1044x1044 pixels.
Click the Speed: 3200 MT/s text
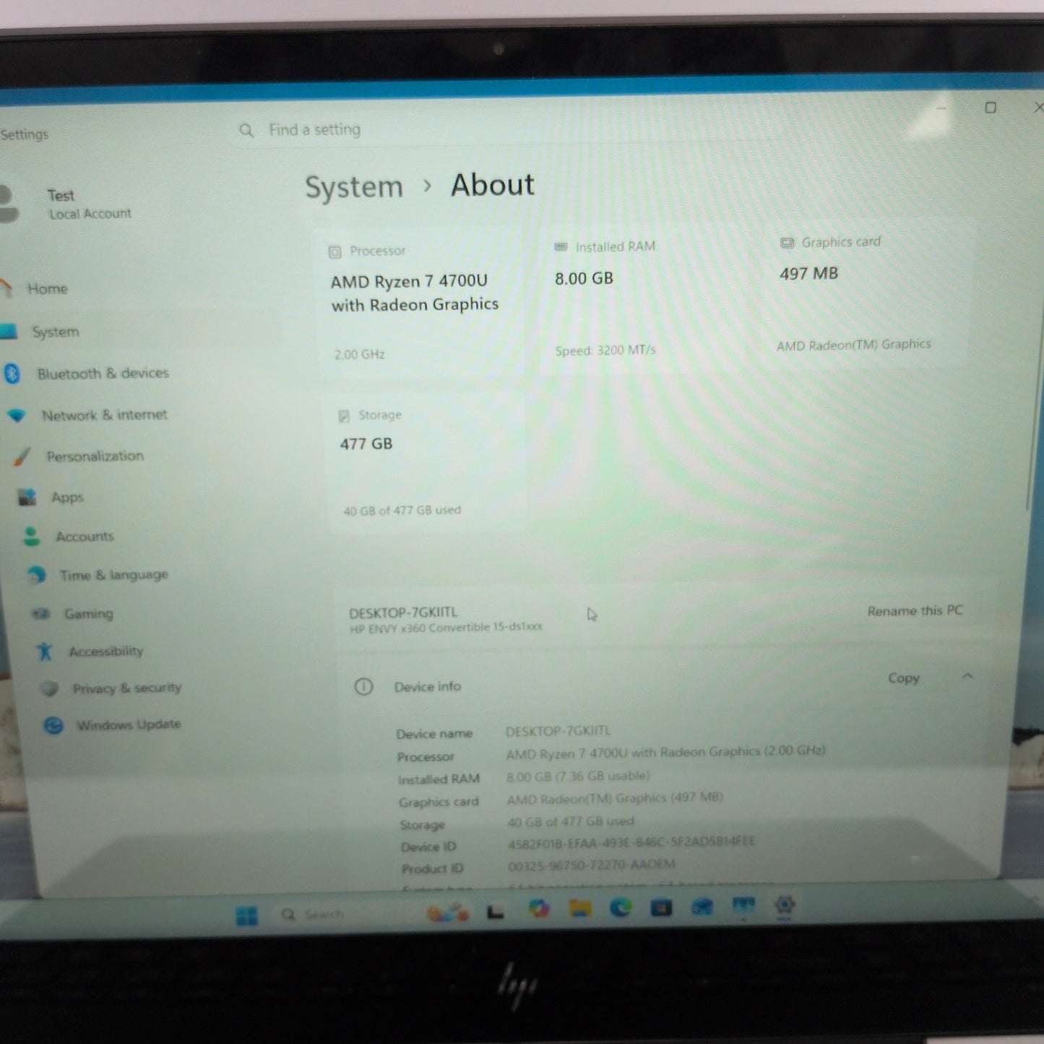(605, 350)
